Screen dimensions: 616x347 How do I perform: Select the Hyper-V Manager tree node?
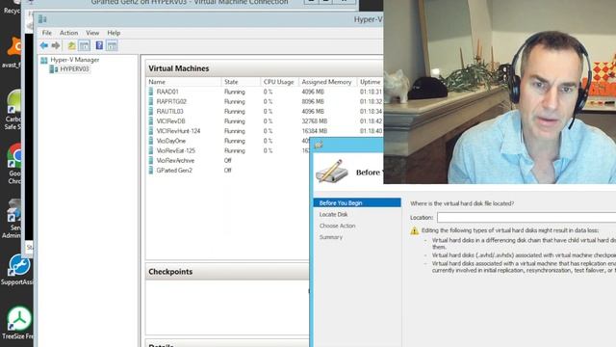75,60
